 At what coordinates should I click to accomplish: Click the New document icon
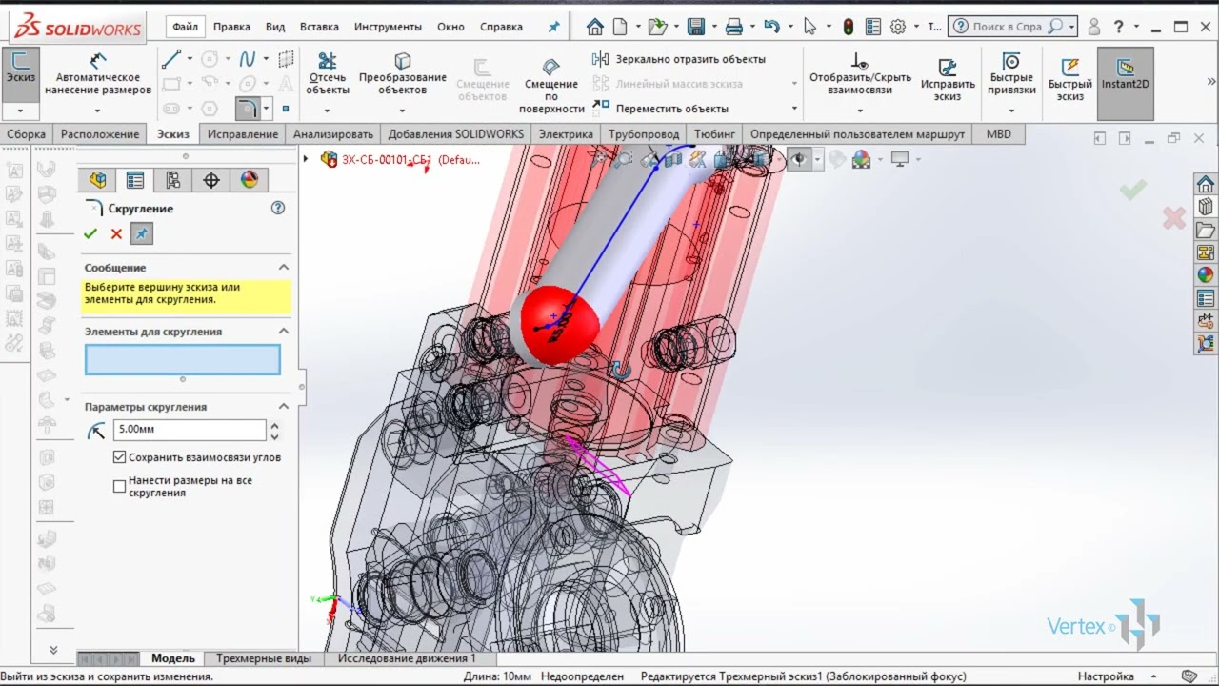pos(621,27)
